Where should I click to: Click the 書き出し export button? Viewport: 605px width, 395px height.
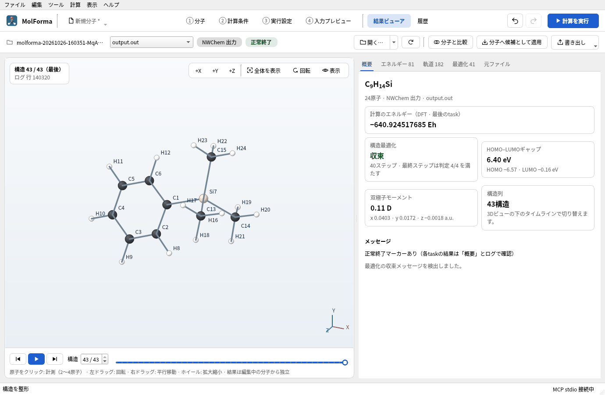(571, 42)
